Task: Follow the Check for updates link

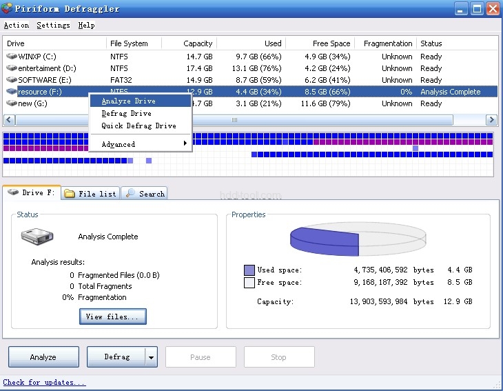Action: (x=44, y=382)
